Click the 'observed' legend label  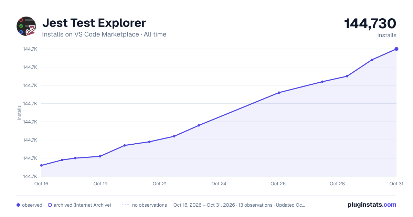(32, 205)
